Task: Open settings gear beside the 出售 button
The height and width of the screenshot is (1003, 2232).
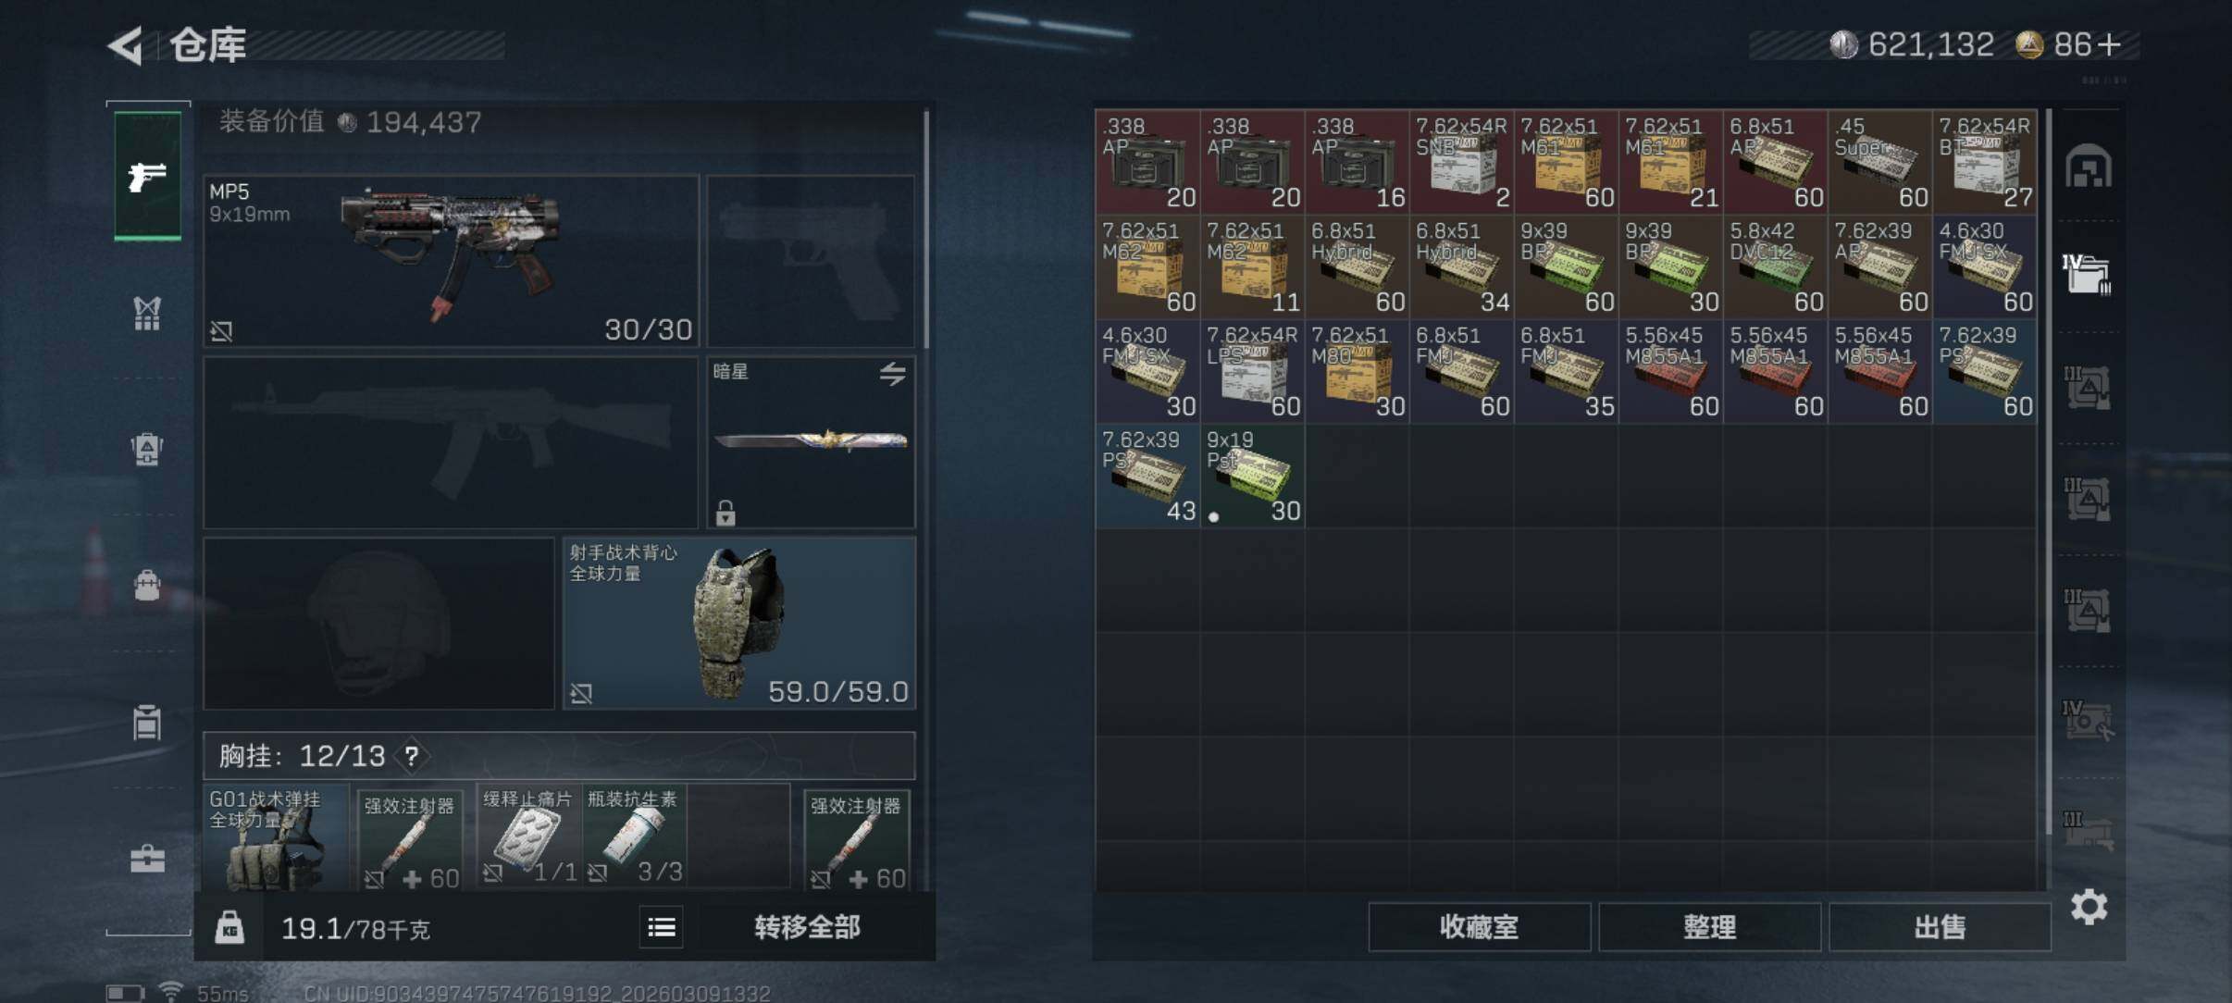Action: pyautogui.click(x=2089, y=907)
